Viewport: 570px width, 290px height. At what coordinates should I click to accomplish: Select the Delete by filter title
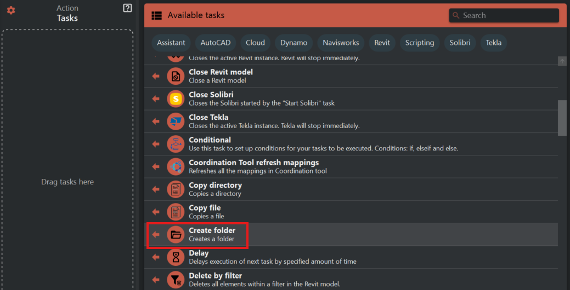pyautogui.click(x=215, y=276)
